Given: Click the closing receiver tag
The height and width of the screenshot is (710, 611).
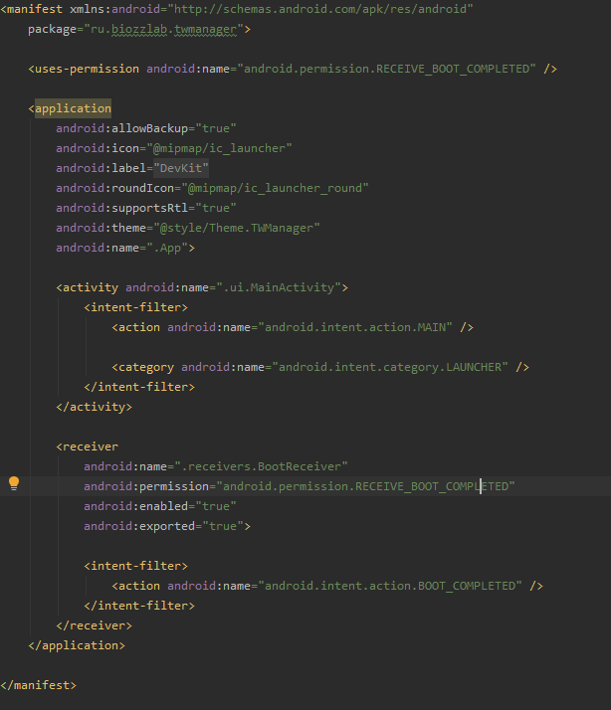Looking at the screenshot, I should (95, 626).
